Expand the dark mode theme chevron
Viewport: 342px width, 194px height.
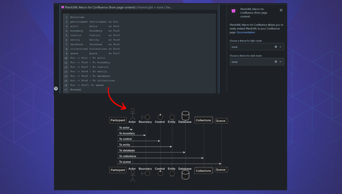280,62
